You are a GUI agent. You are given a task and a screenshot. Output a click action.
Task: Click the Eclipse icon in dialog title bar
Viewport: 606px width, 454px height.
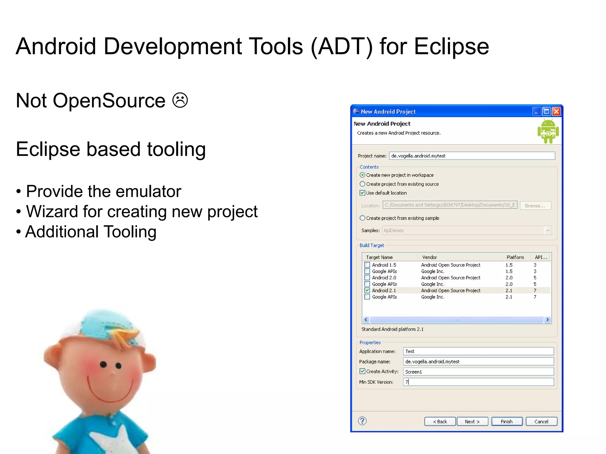pyautogui.click(x=356, y=111)
